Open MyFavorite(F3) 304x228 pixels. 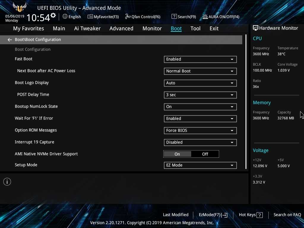click(103, 17)
